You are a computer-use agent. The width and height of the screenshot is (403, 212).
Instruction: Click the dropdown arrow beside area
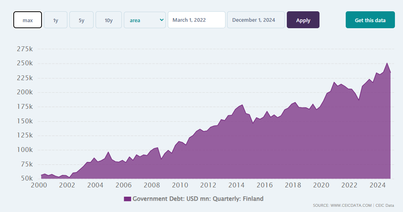point(162,20)
